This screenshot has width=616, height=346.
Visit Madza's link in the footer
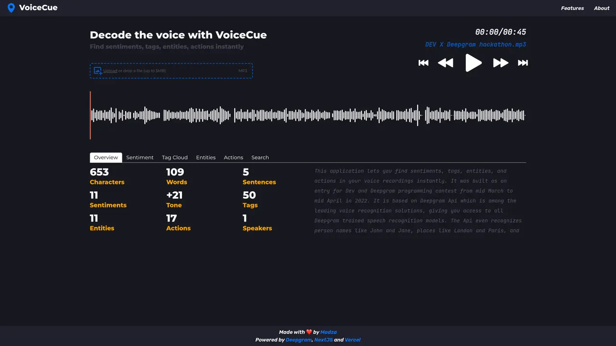point(329,332)
